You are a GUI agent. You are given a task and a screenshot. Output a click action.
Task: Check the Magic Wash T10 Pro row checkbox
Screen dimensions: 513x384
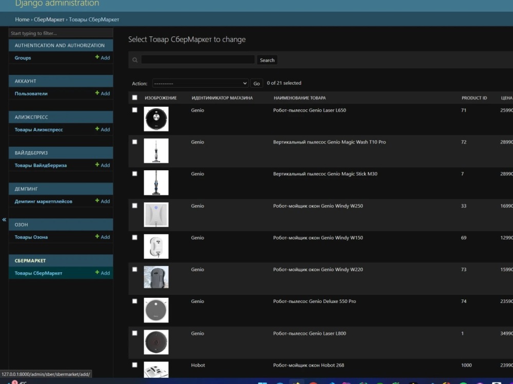(135, 142)
